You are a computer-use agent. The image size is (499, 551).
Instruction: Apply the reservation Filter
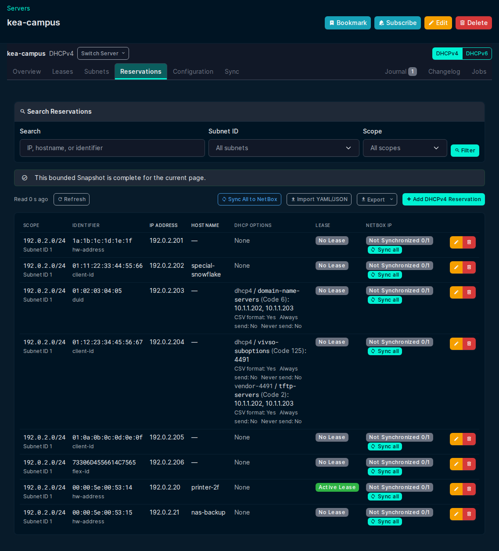coord(465,150)
